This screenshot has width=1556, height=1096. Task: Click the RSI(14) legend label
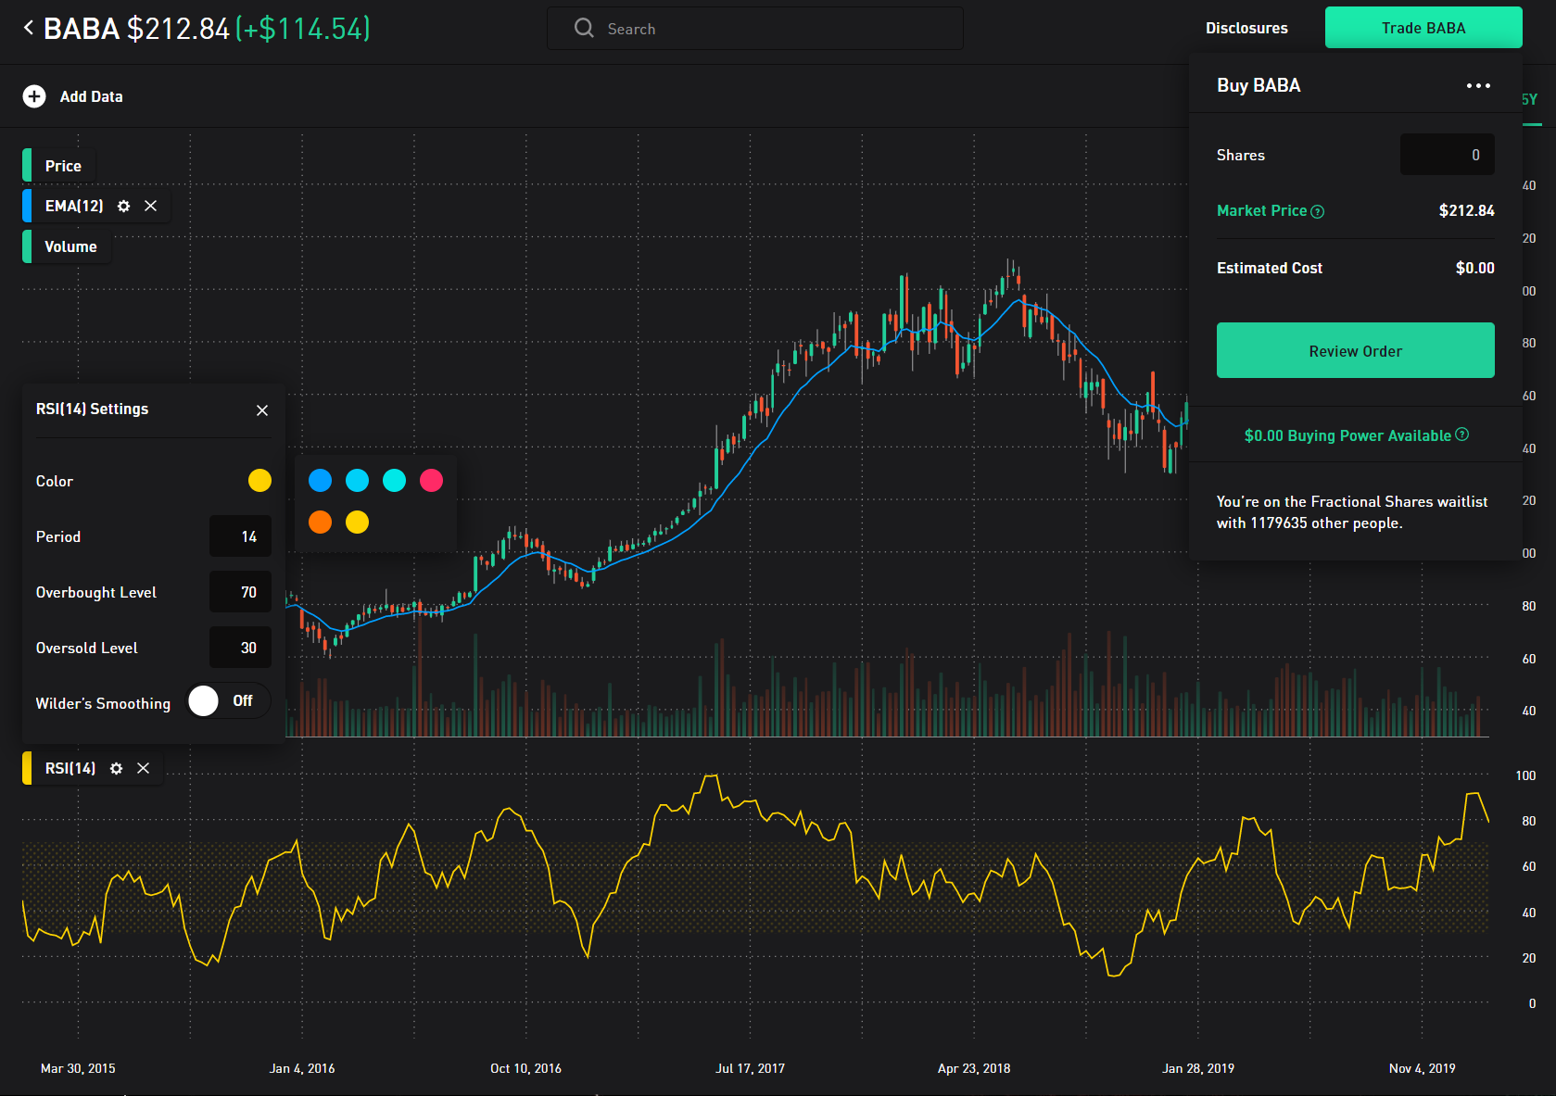[70, 768]
